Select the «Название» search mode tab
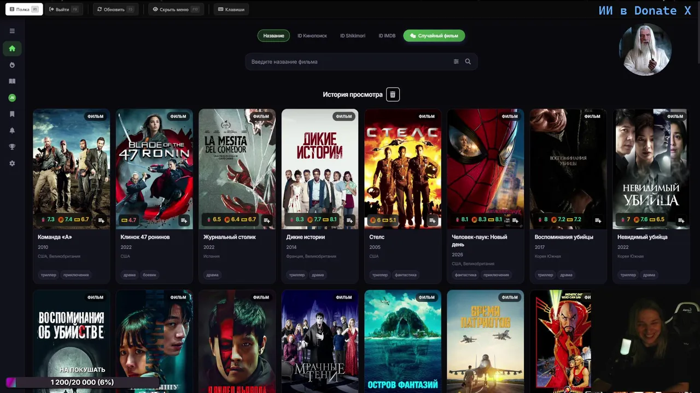The height and width of the screenshot is (393, 700). pyautogui.click(x=273, y=36)
